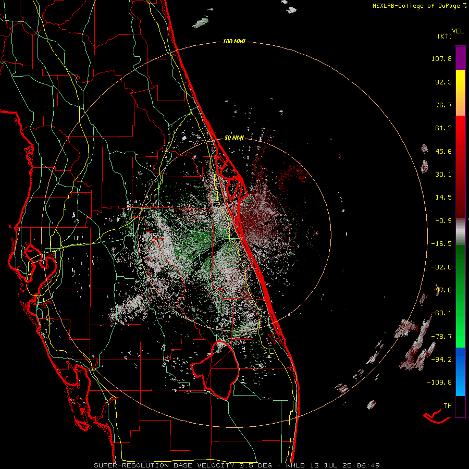Click the 50 NMI range ring label

pyautogui.click(x=234, y=138)
